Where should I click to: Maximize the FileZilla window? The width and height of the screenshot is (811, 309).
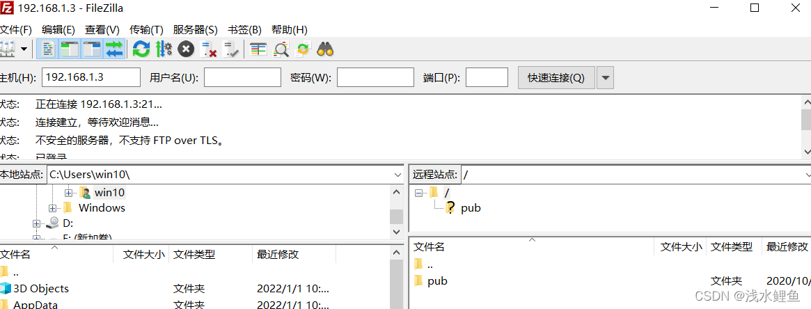(x=755, y=8)
